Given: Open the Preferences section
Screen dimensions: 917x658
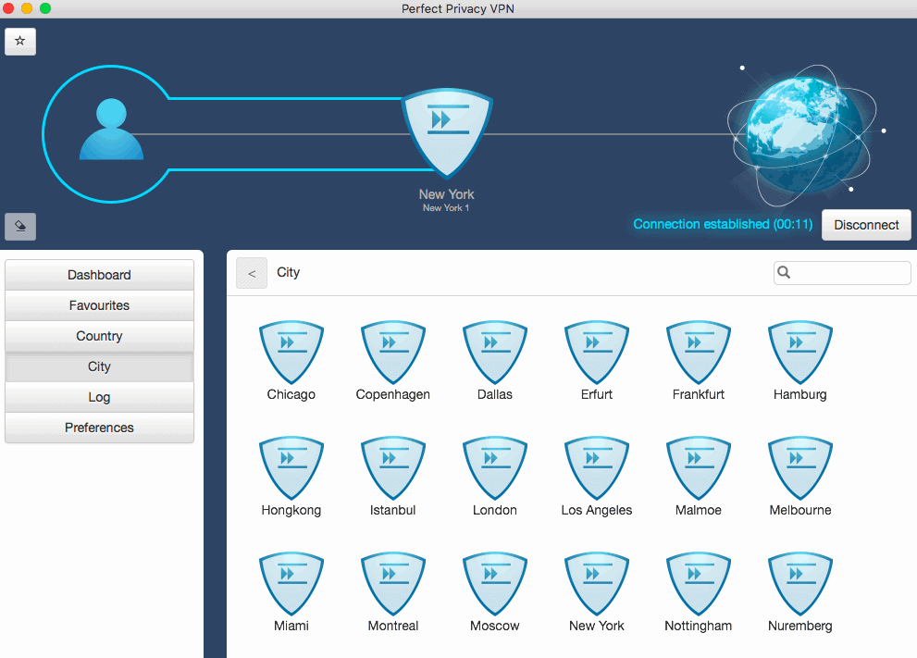Looking at the screenshot, I should (99, 428).
